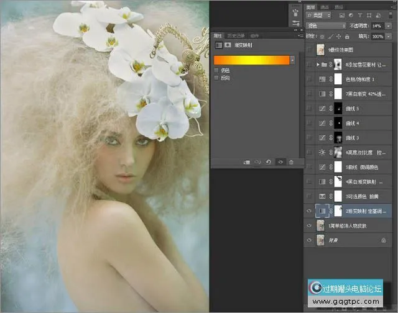Click the mask icon in Properties header
The width and height of the screenshot is (398, 313).
point(227,45)
